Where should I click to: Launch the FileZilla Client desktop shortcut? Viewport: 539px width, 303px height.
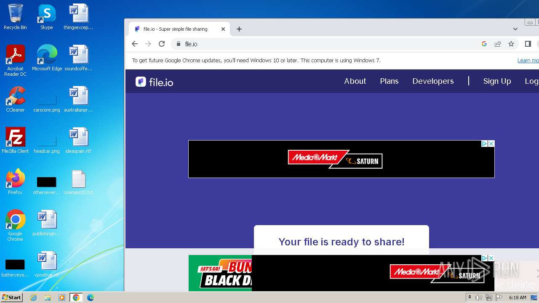(x=15, y=140)
